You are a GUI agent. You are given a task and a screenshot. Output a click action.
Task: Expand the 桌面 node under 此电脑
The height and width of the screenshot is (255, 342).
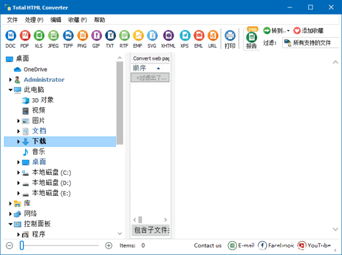click(19, 162)
